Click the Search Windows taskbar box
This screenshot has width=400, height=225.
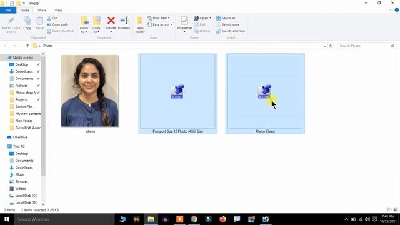point(64,219)
